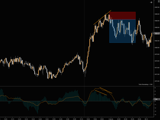This screenshot has height=120, width=160.
Task: Click the 4578.00 price axis label
Action: pos(157,54)
